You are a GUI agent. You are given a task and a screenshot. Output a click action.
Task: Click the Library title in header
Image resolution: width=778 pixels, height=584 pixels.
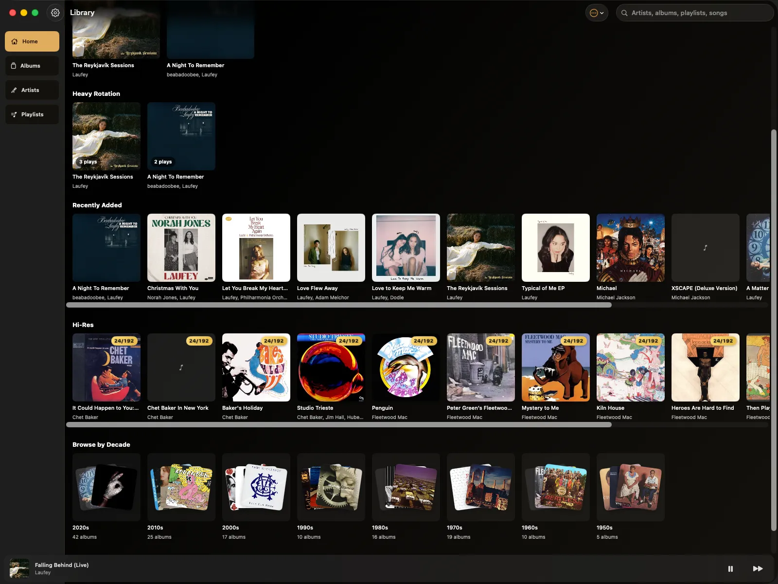click(x=82, y=13)
